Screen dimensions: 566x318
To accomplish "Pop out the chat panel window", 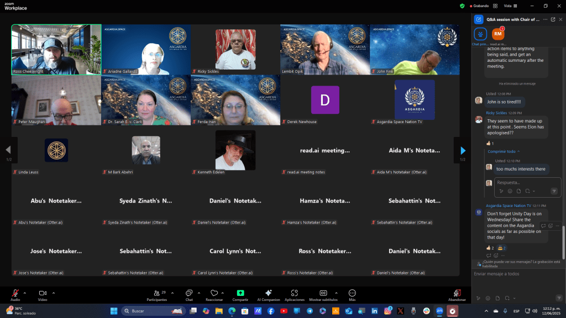I will coord(553,19).
